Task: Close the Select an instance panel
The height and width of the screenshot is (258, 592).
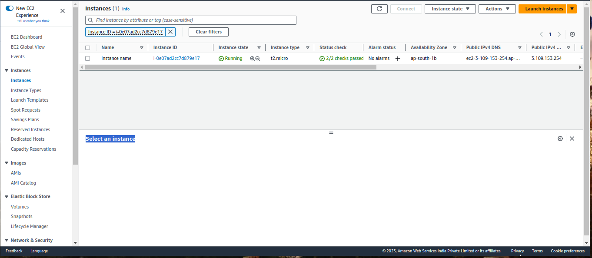Action: [x=572, y=139]
